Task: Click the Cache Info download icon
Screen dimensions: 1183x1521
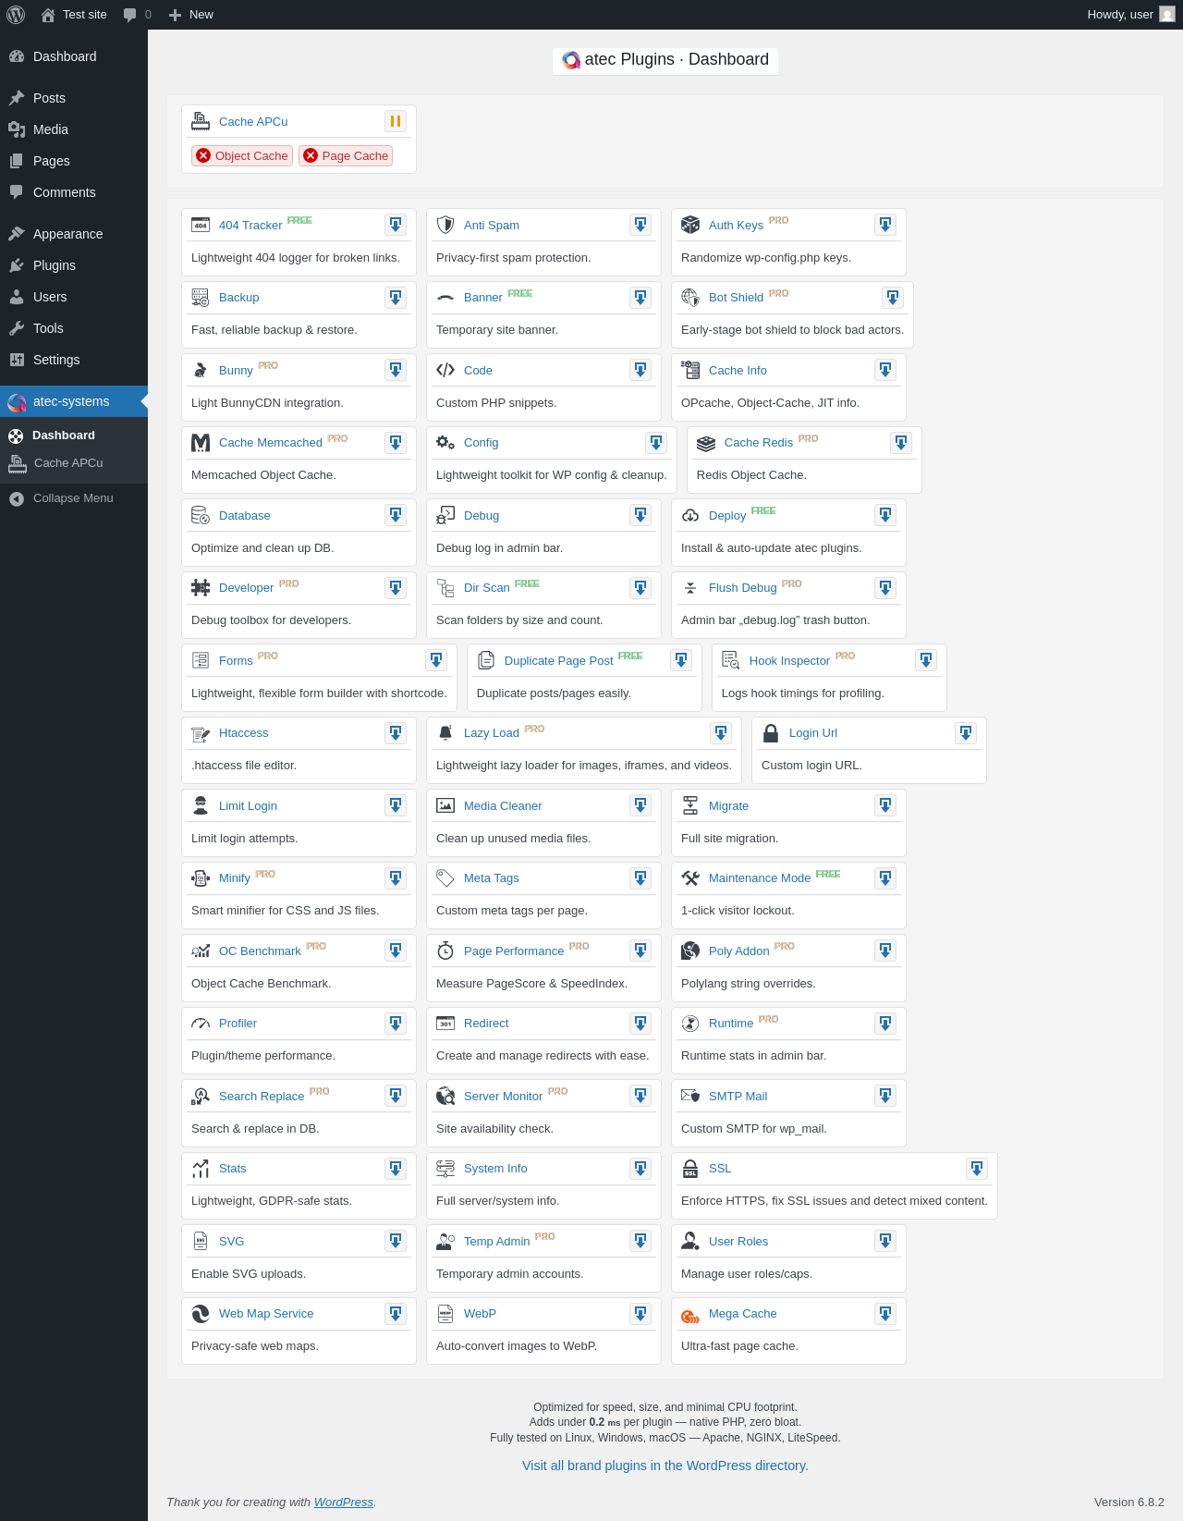Action: 885,370
